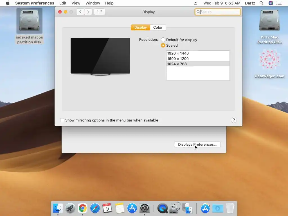Switch to the Display tab
This screenshot has height=216, width=288.
click(141, 27)
